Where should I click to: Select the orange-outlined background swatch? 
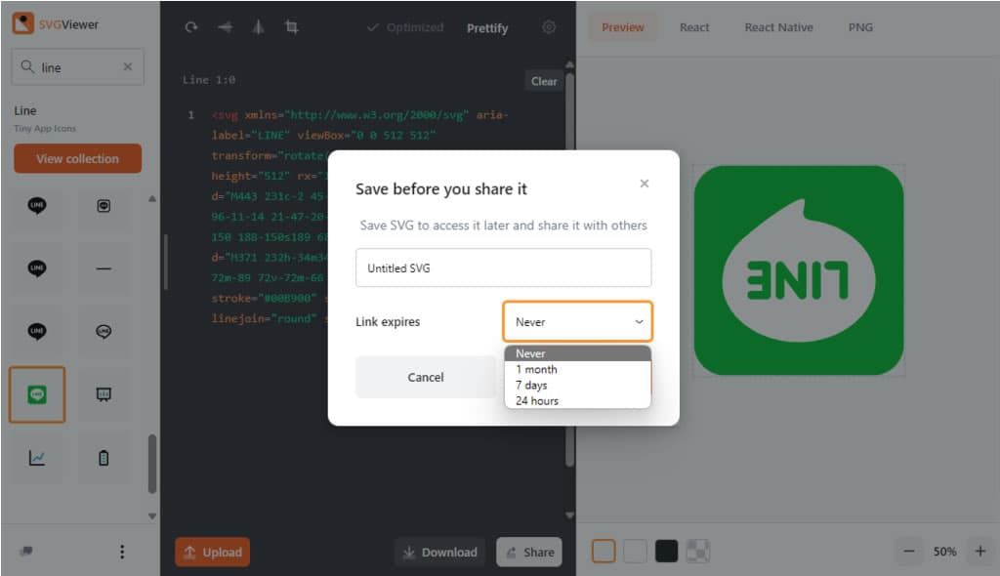[x=604, y=552]
